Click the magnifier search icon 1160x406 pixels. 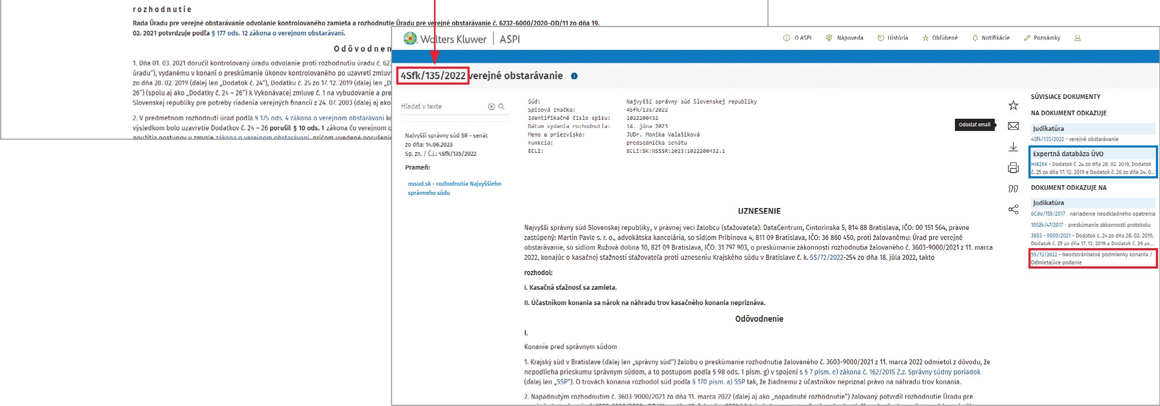click(501, 107)
